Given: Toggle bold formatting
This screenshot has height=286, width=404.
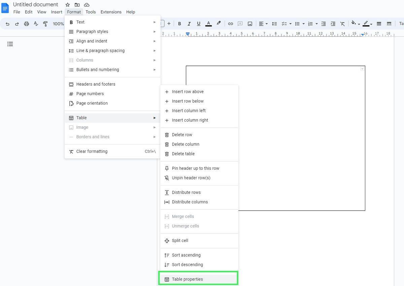Looking at the screenshot, I should [179, 24].
